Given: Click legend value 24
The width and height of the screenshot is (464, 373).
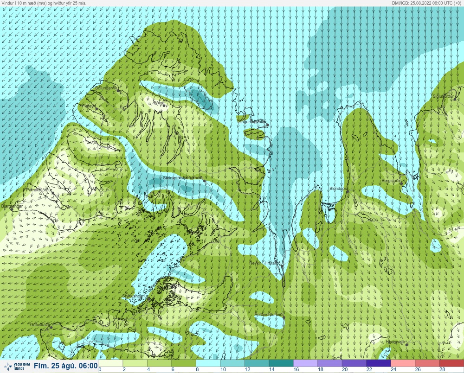Looking at the screenshot, I should (393, 369).
